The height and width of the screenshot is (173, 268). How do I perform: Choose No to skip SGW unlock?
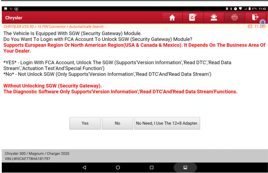tap(117, 123)
